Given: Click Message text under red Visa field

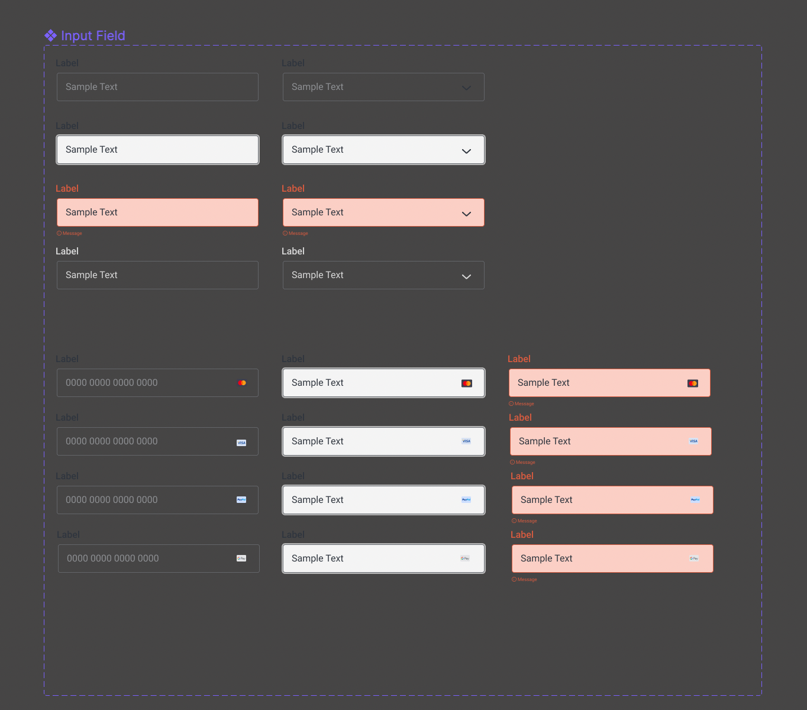Looking at the screenshot, I should (x=525, y=462).
